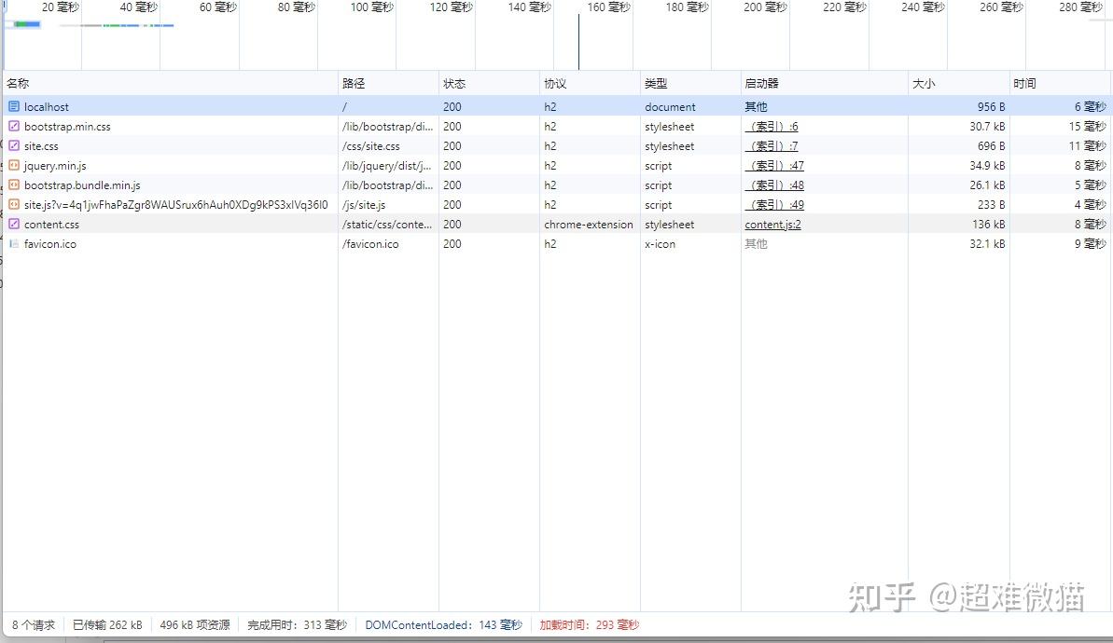Click the image icon beside favicon.ico
The height and width of the screenshot is (643, 1113).
click(12, 243)
